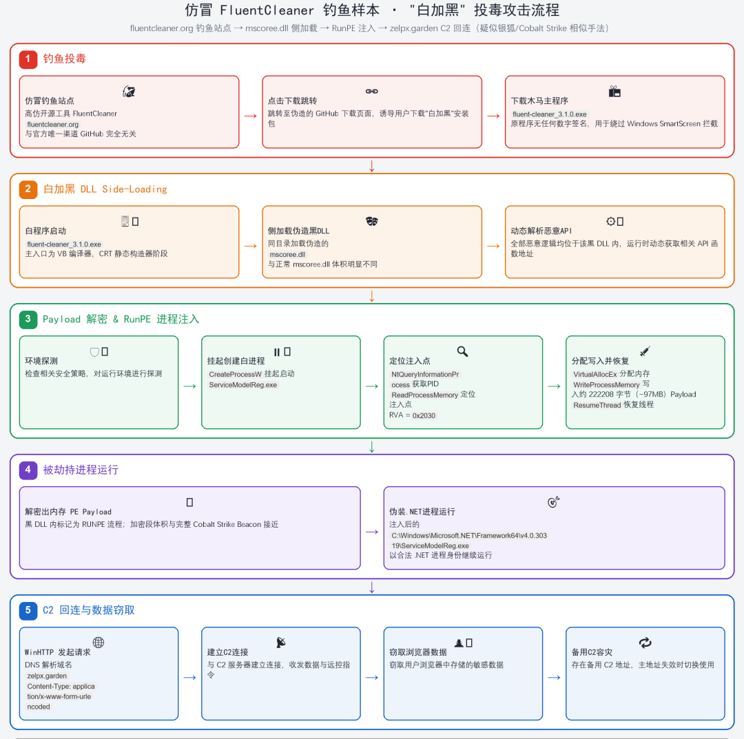
Task: Click the globe icon above WinHTTP 发起请求
Action: [x=99, y=643]
